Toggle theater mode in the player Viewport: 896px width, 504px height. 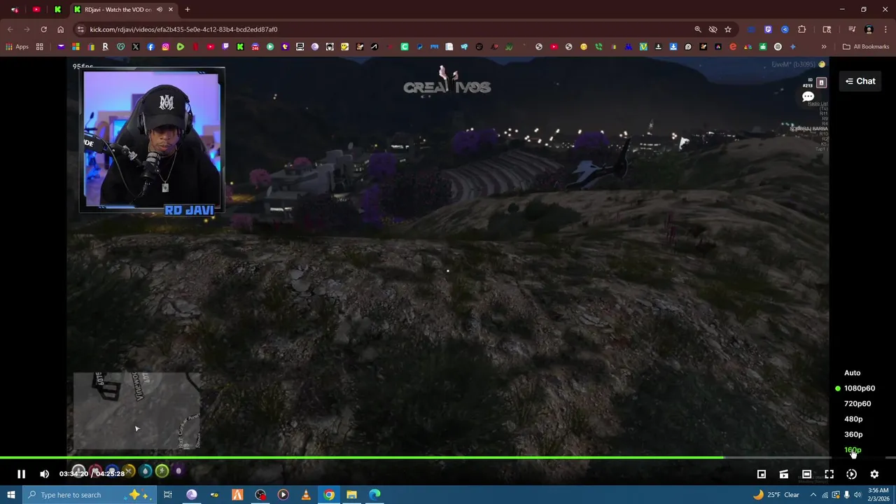pyautogui.click(x=806, y=474)
